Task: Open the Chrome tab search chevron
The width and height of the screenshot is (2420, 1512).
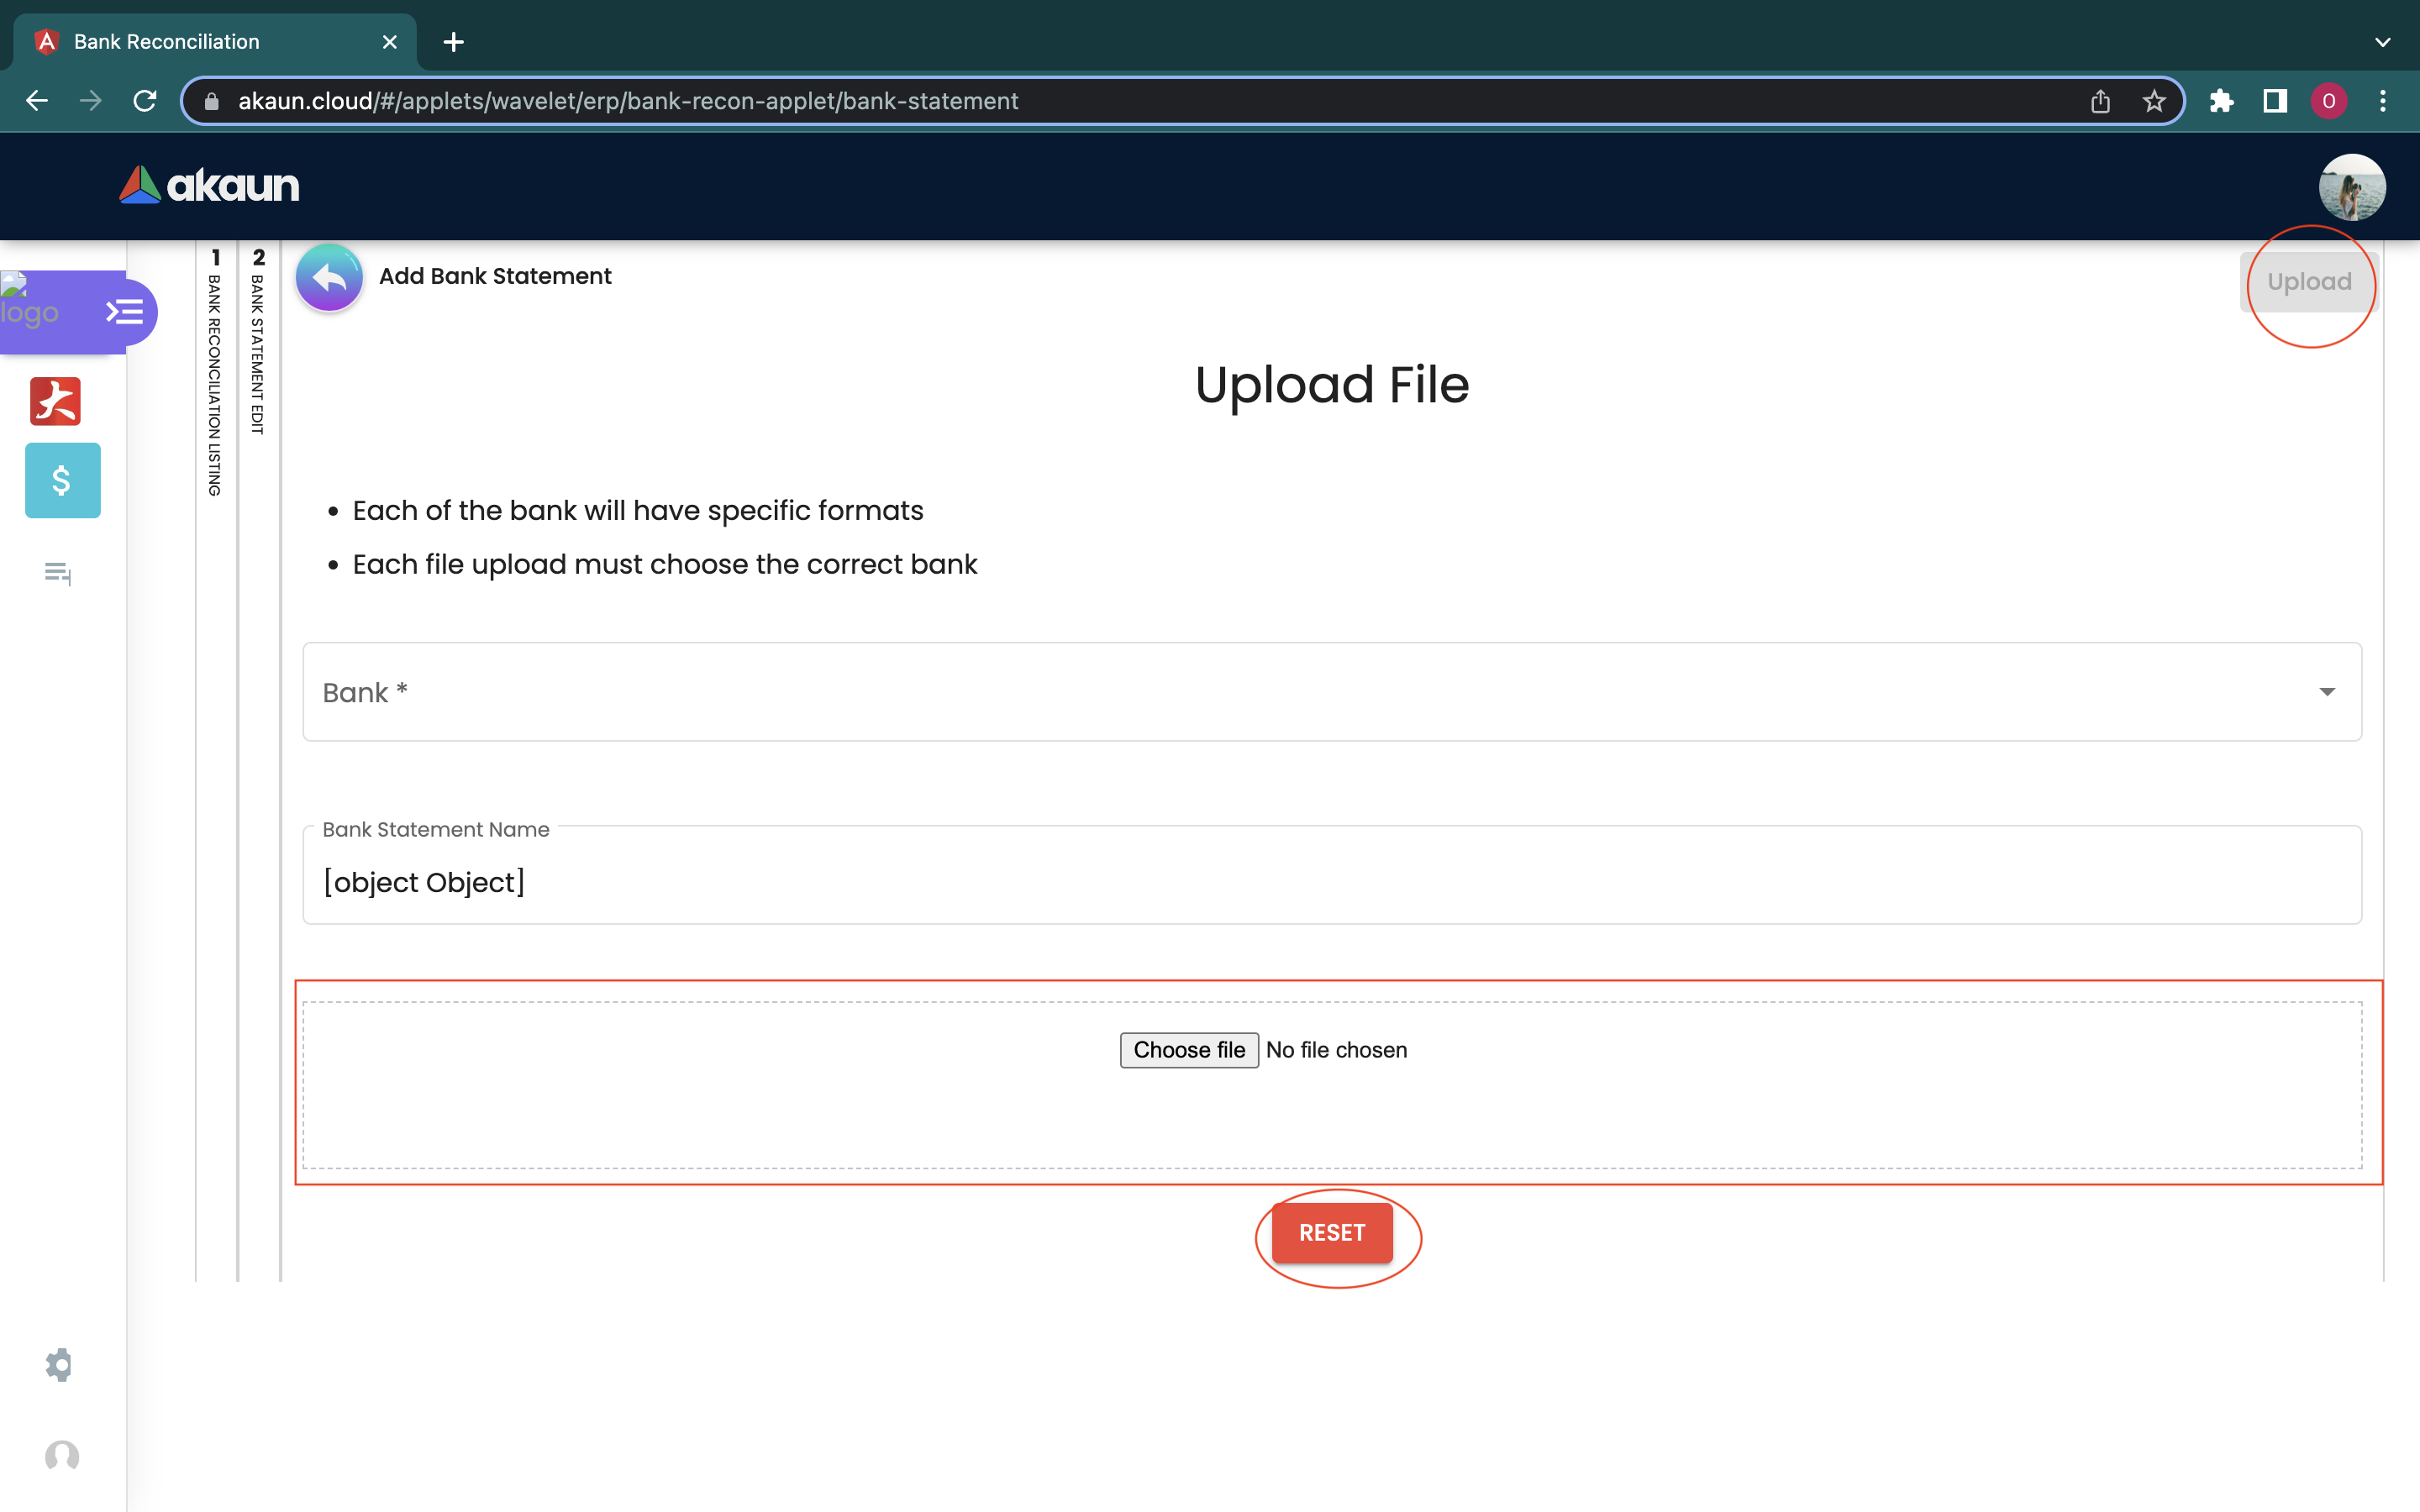Action: (2382, 42)
